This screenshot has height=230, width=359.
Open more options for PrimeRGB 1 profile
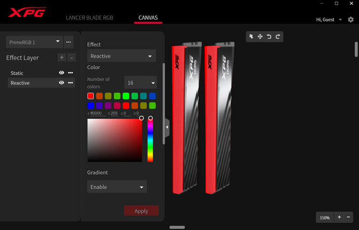pyautogui.click(x=69, y=42)
